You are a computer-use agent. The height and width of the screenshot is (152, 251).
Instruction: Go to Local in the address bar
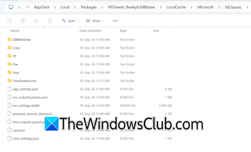click(65, 7)
